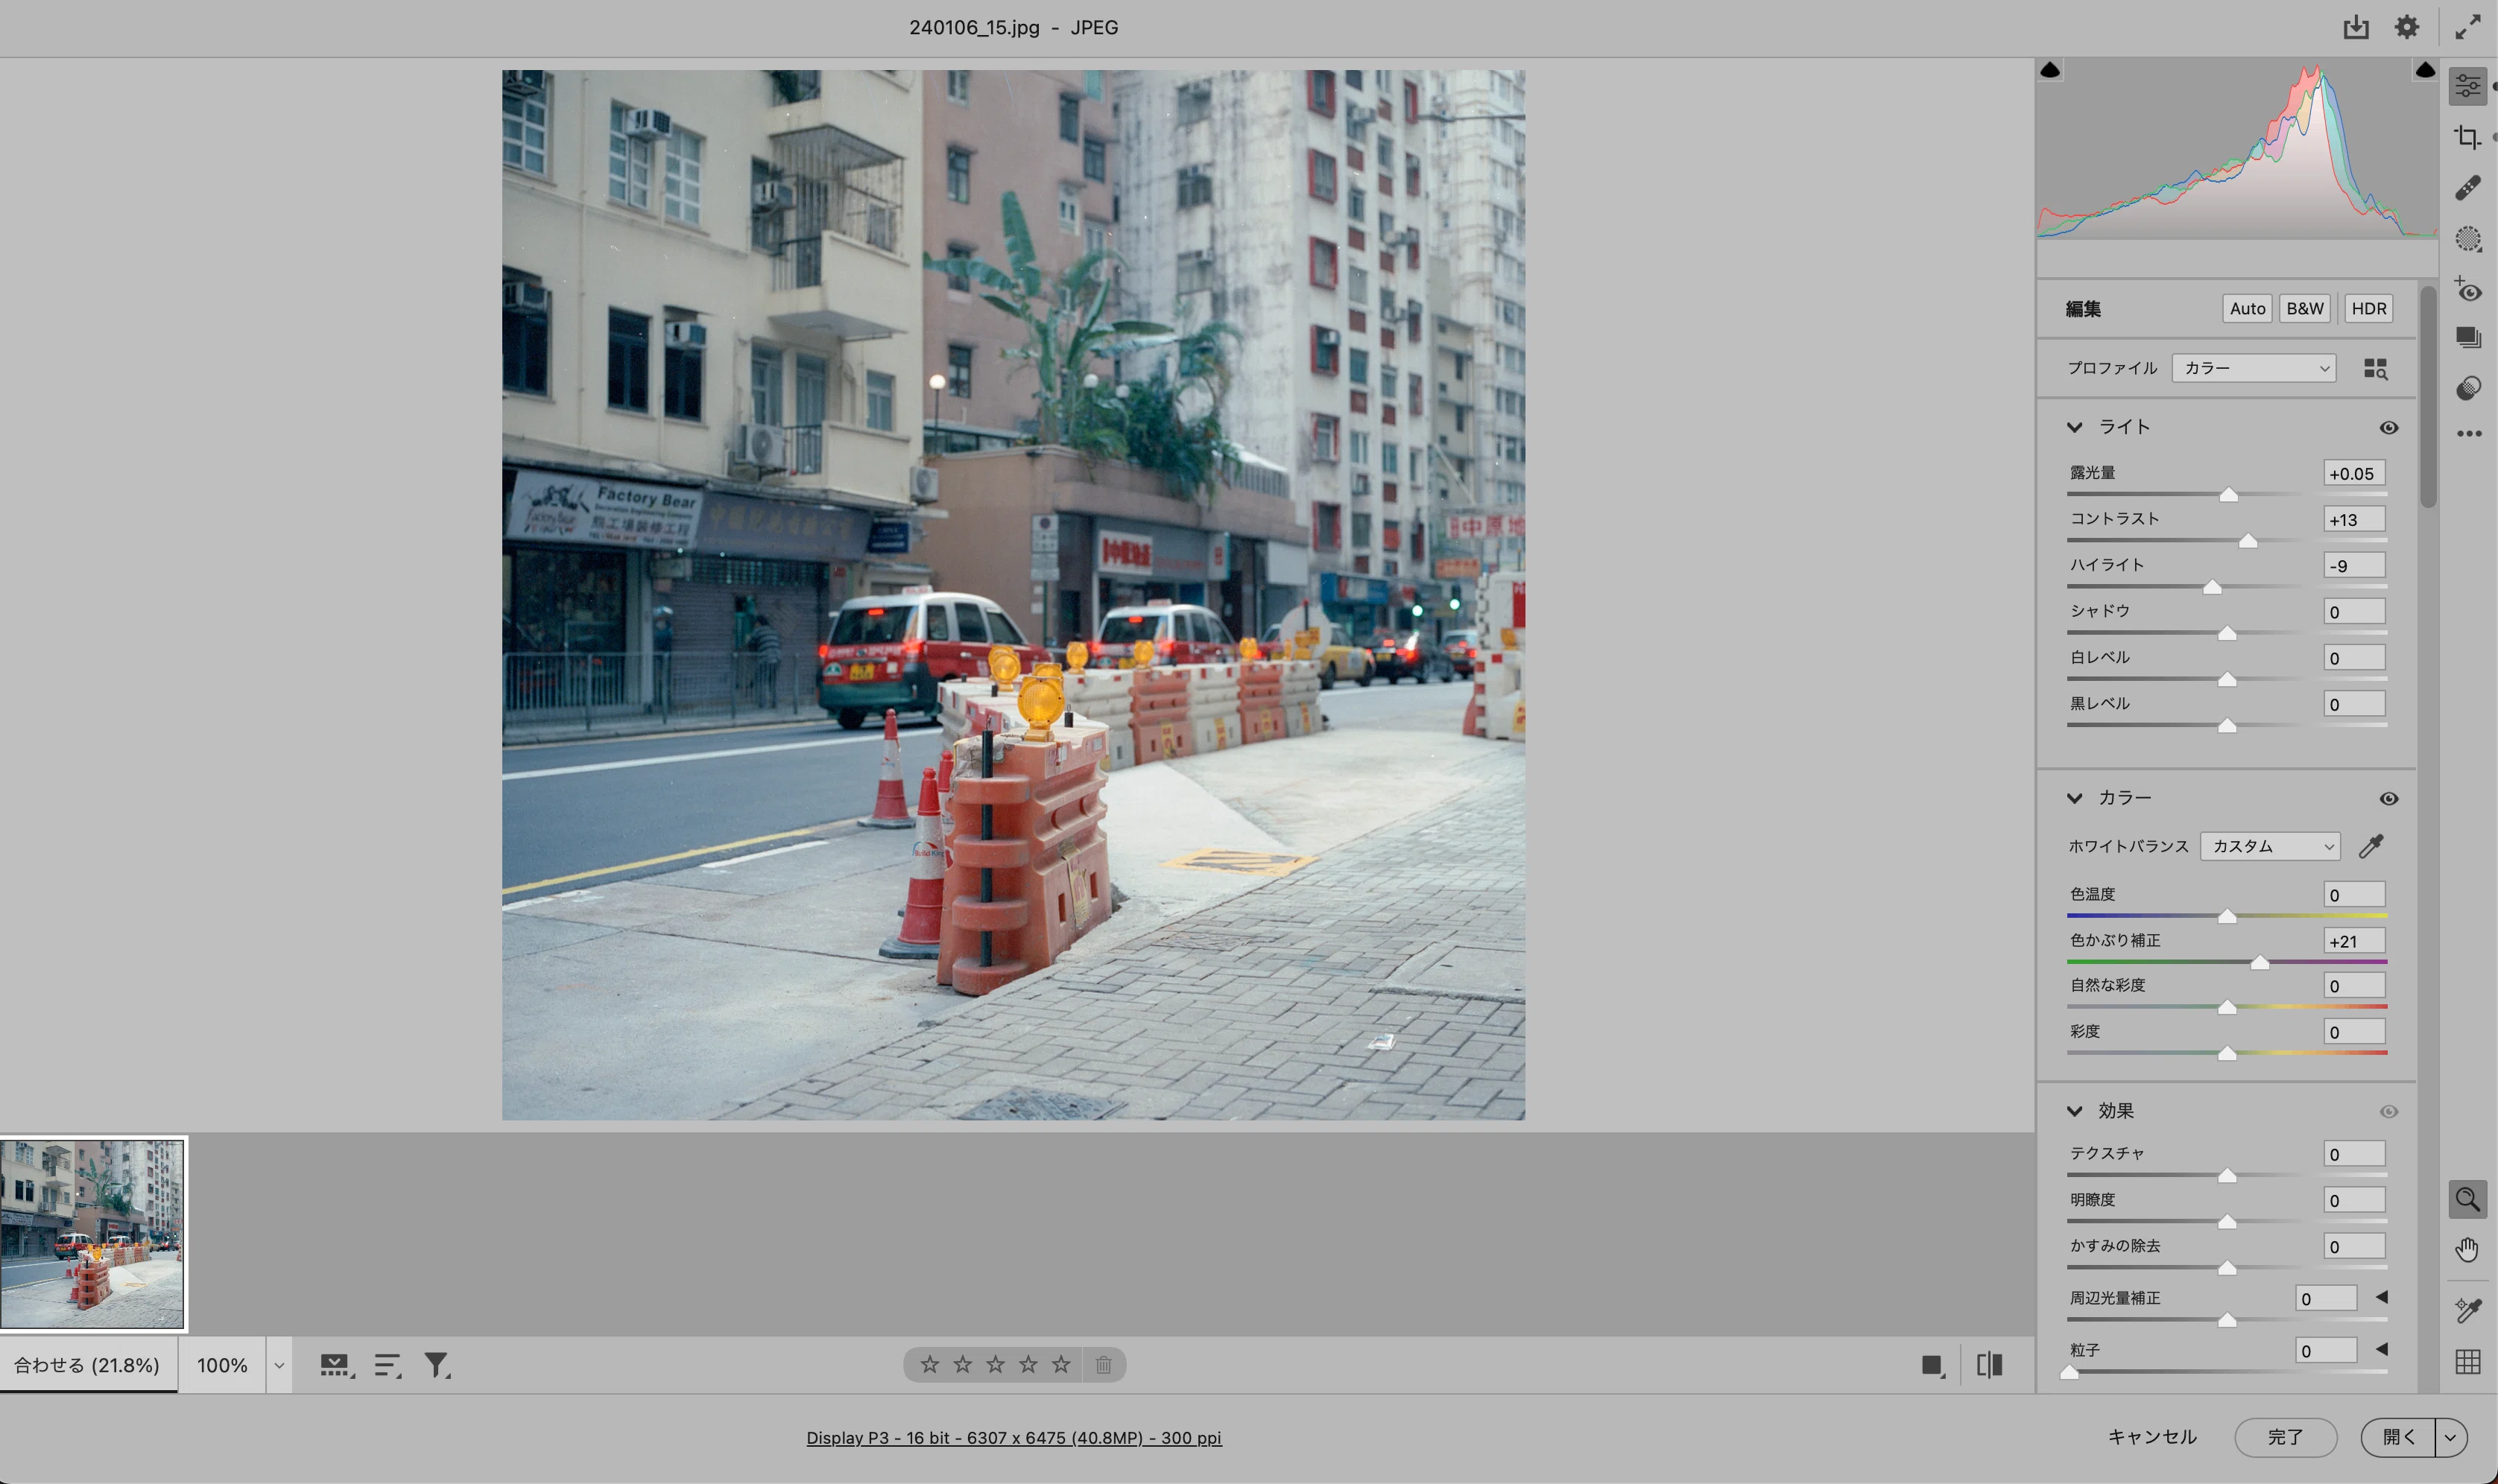Open the Display P3 workflow options link
Viewport: 2498px width, 1484px height.
(1014, 1437)
